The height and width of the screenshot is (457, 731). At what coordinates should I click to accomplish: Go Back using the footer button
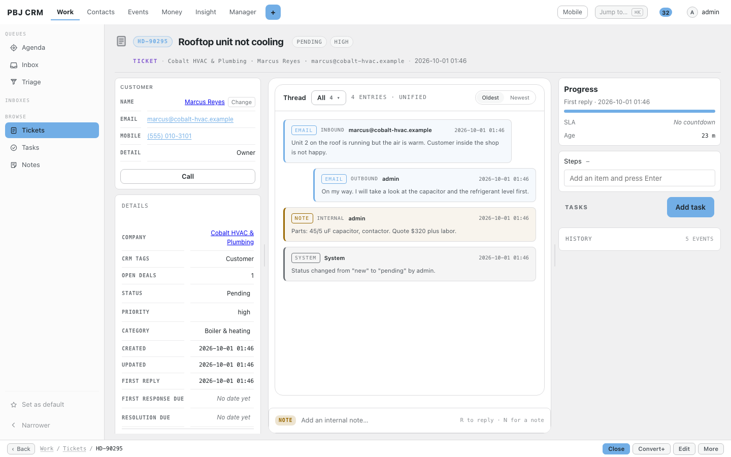21,449
